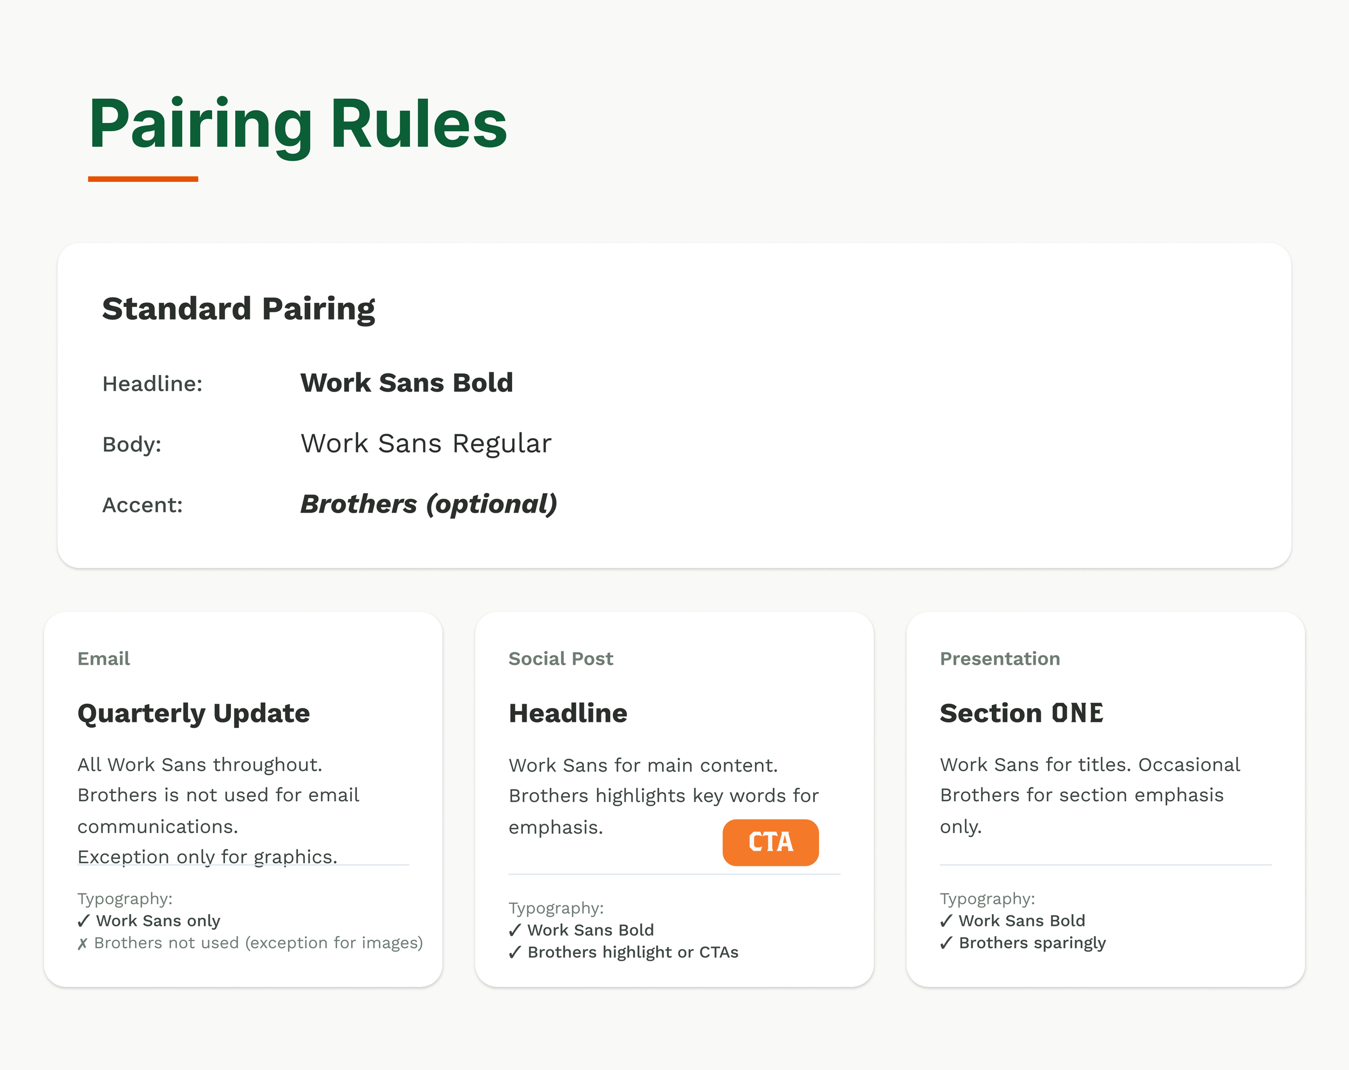Click the Body: label
Screen dimensions: 1349x1070
tap(132, 444)
